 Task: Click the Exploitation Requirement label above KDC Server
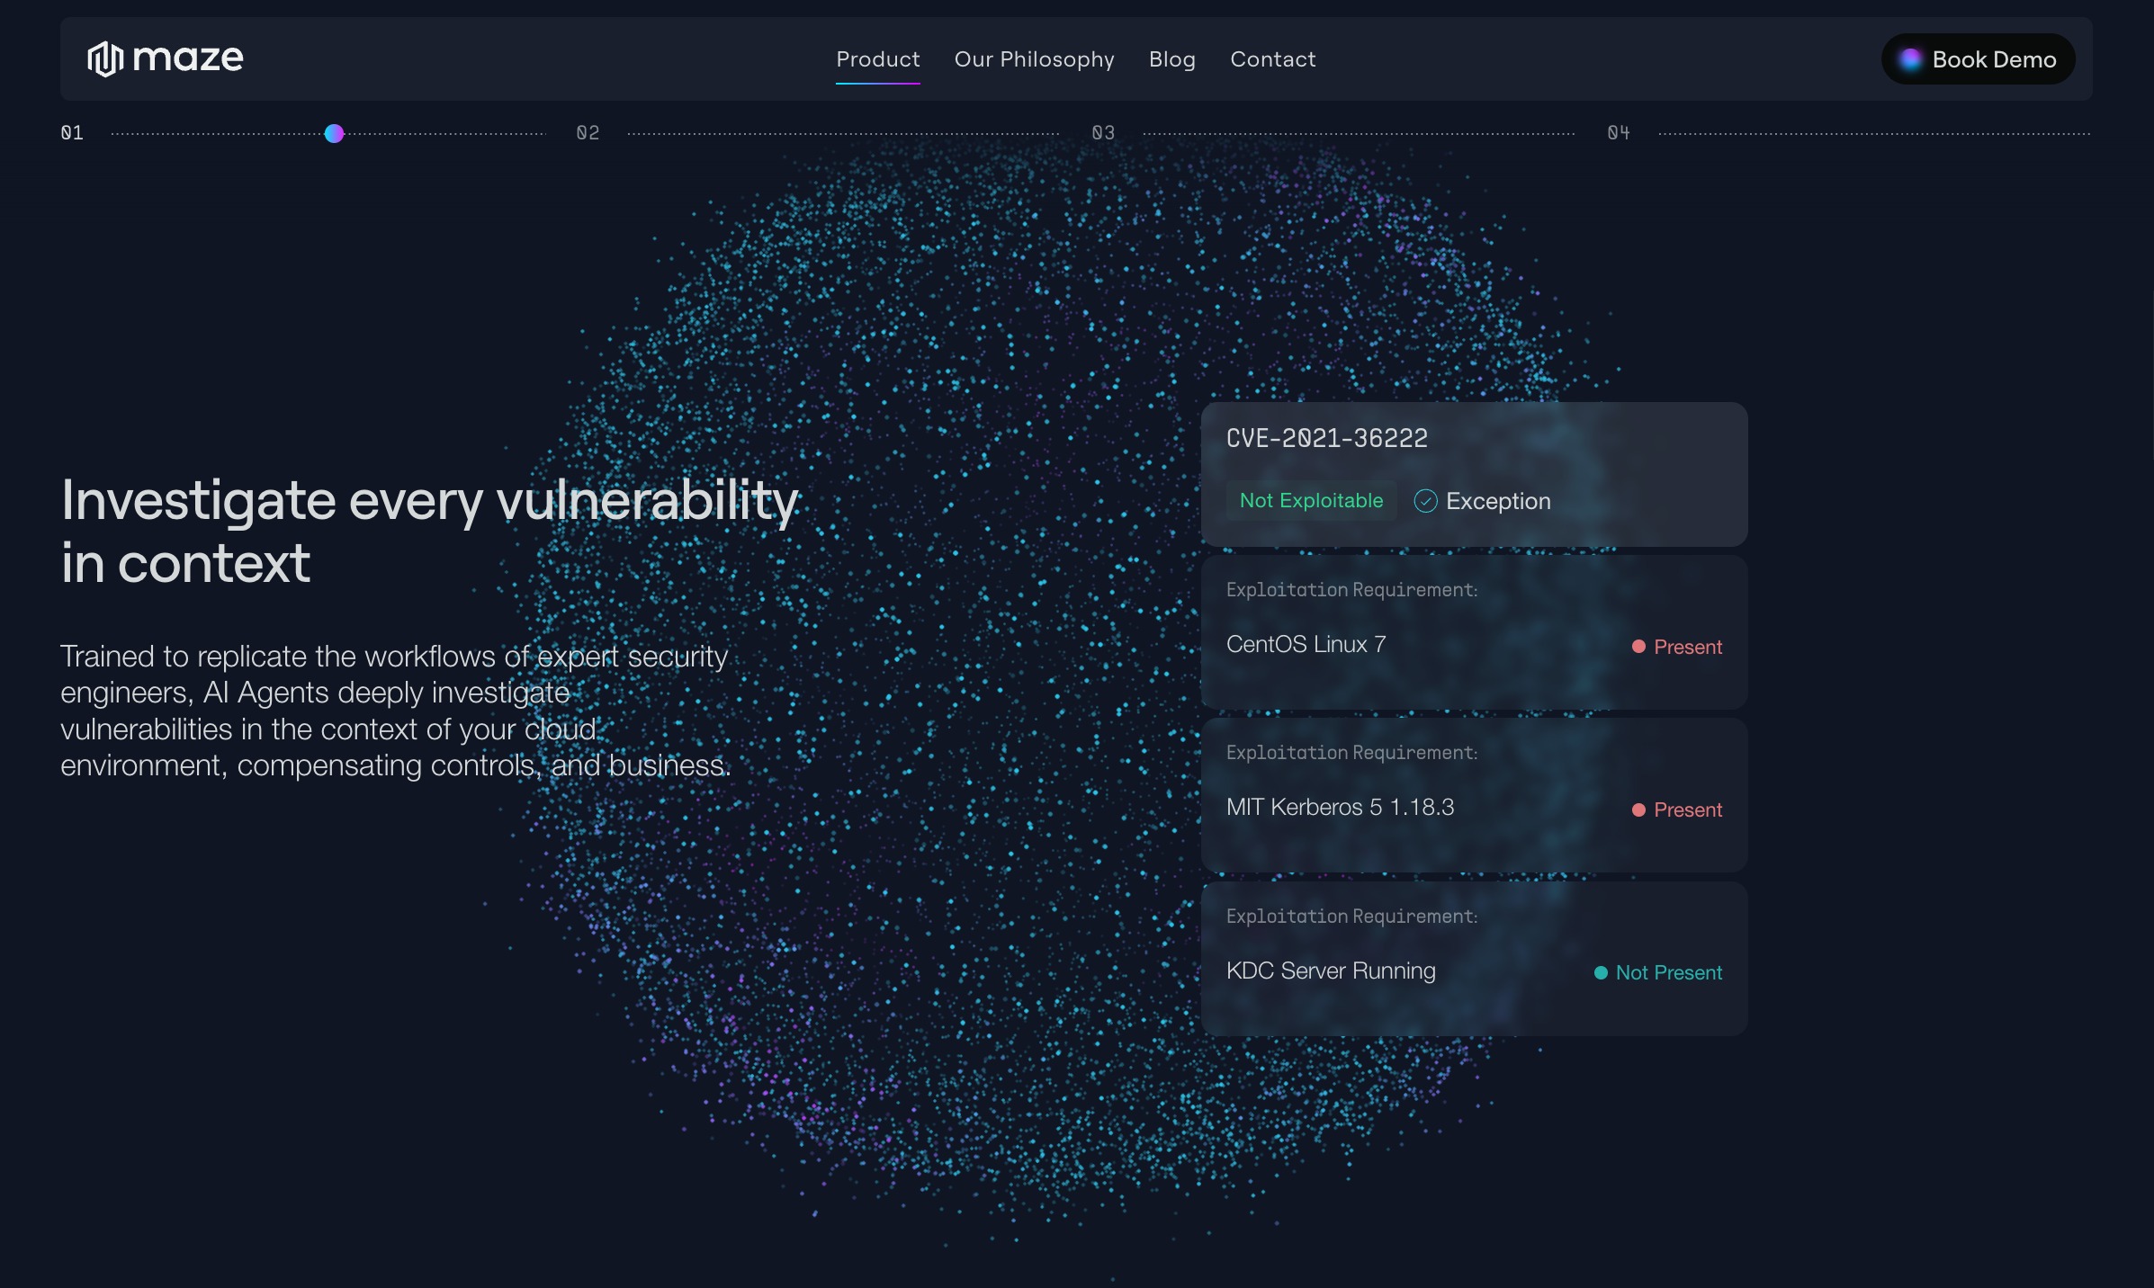(1351, 916)
